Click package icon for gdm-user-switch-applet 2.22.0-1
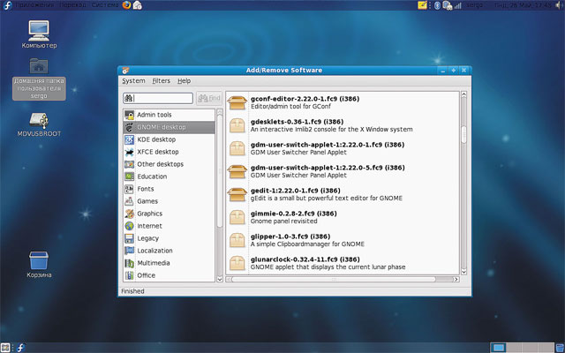This screenshot has width=565, height=353. 237,148
